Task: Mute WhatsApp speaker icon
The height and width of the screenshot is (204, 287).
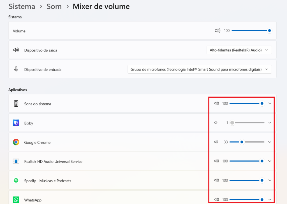Action: coord(217,200)
